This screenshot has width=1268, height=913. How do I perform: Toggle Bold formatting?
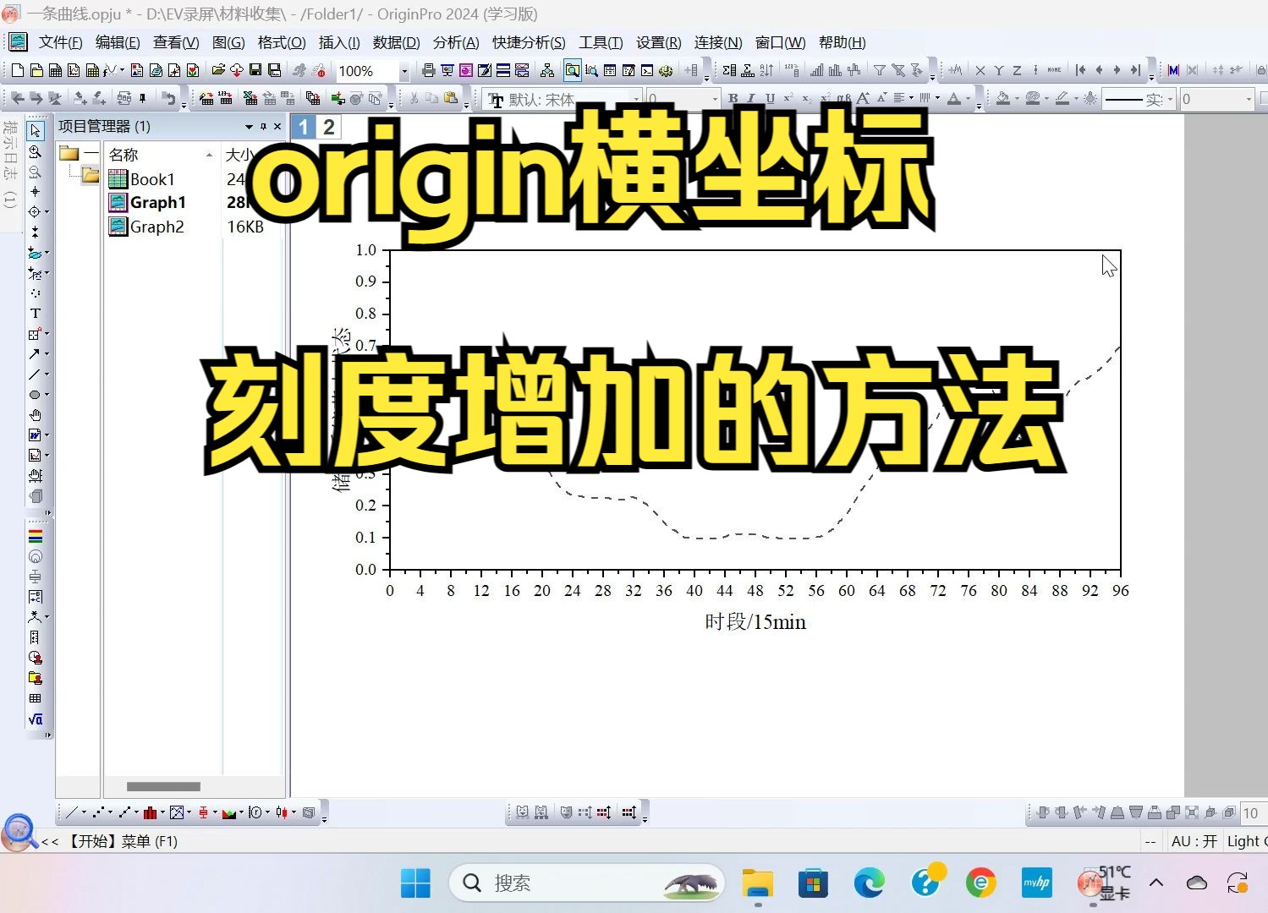pos(733,99)
